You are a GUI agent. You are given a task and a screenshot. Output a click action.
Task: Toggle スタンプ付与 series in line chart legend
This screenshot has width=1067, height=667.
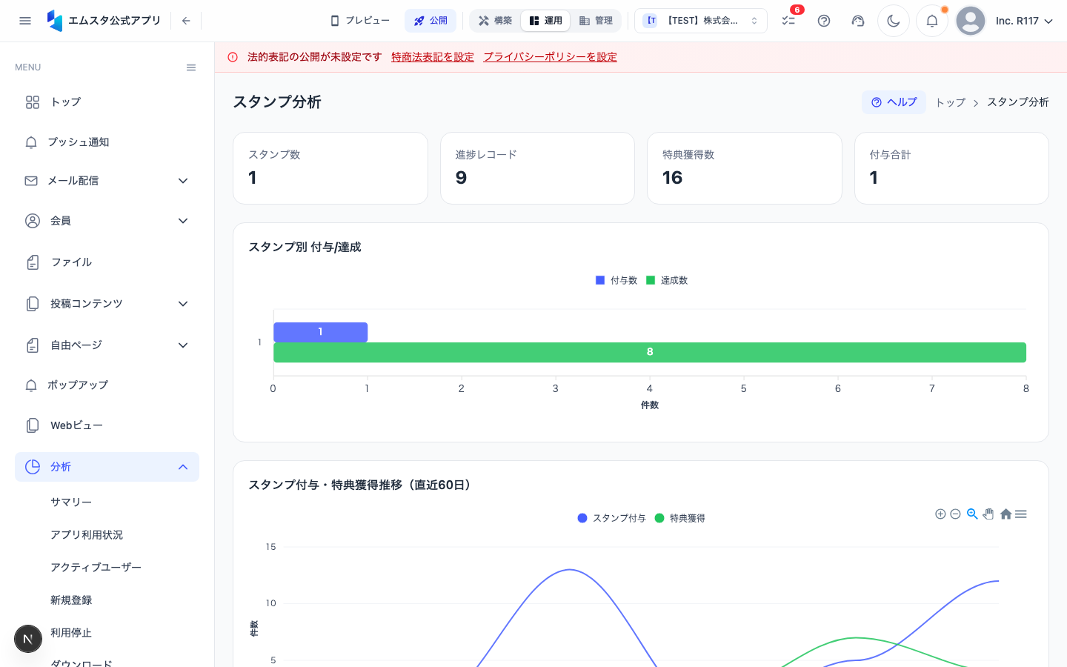pos(612,518)
